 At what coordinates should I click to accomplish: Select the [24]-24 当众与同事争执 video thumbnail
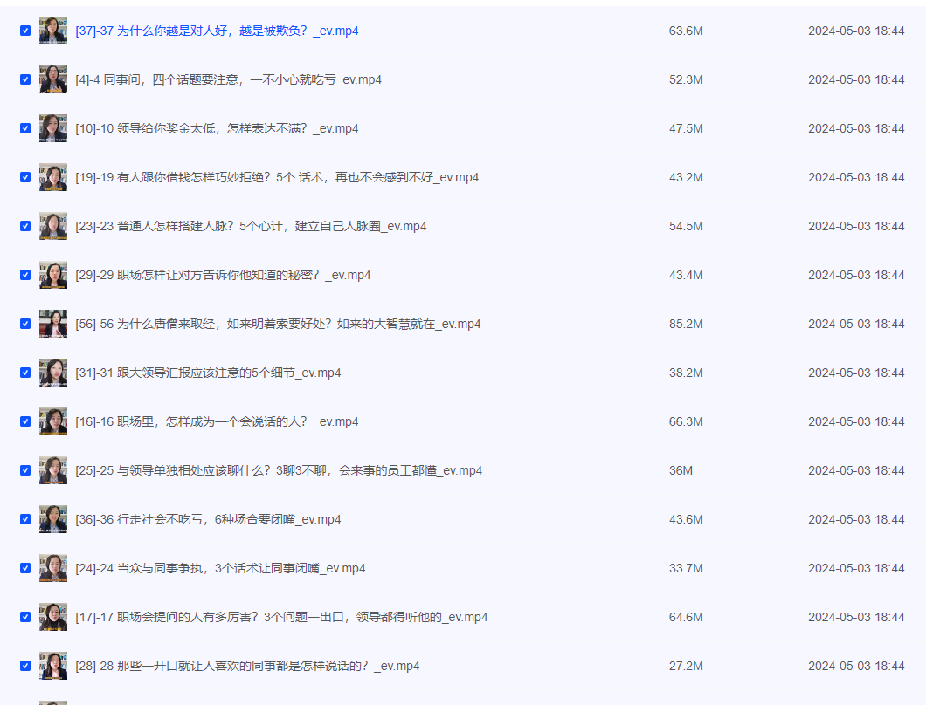click(x=53, y=568)
